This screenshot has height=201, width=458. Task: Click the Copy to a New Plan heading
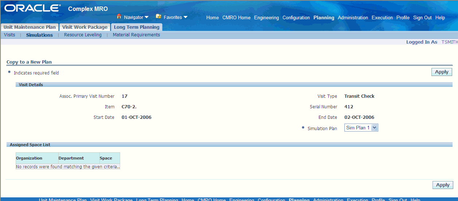coord(29,62)
